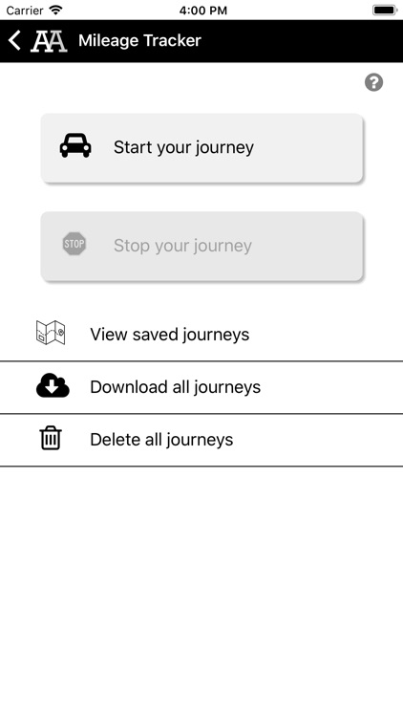Click the 4:00 PM clock
The width and height of the screenshot is (403, 717).
(202, 11)
